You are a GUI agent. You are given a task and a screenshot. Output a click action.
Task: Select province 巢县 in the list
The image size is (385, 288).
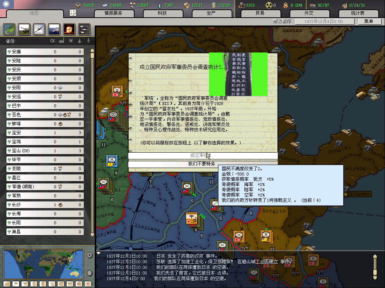pos(45,232)
